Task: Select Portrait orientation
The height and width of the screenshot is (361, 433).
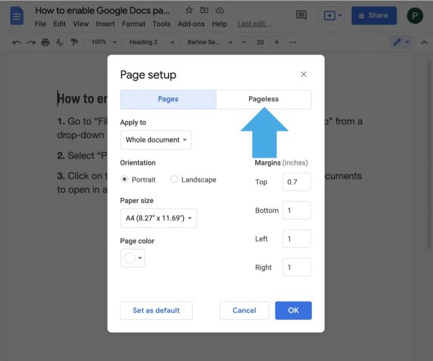Action: click(125, 179)
